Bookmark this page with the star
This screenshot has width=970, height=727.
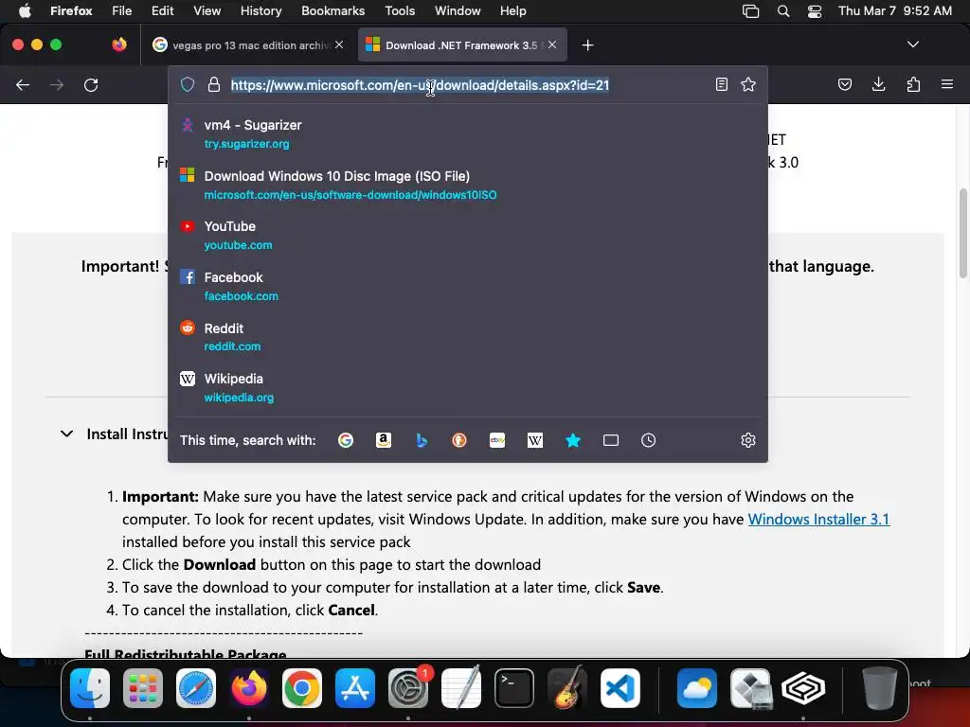coord(748,84)
